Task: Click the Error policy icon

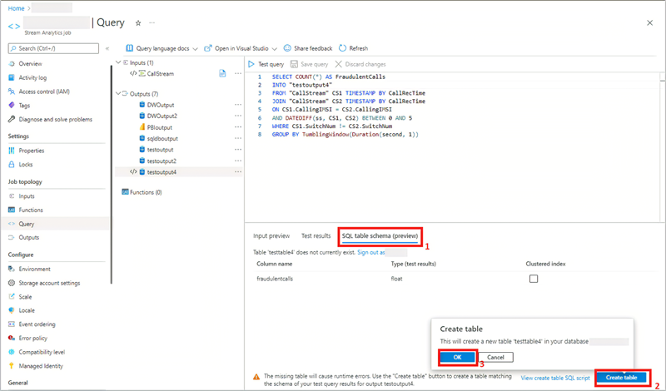Action: click(12, 338)
